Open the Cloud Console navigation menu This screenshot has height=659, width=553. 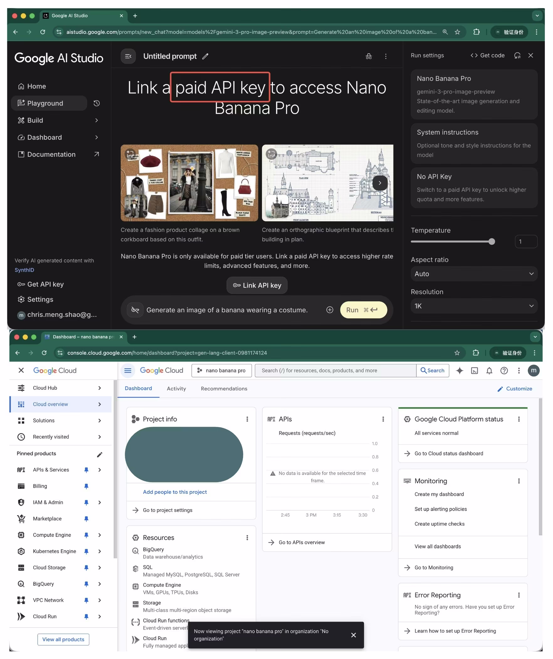tap(128, 371)
